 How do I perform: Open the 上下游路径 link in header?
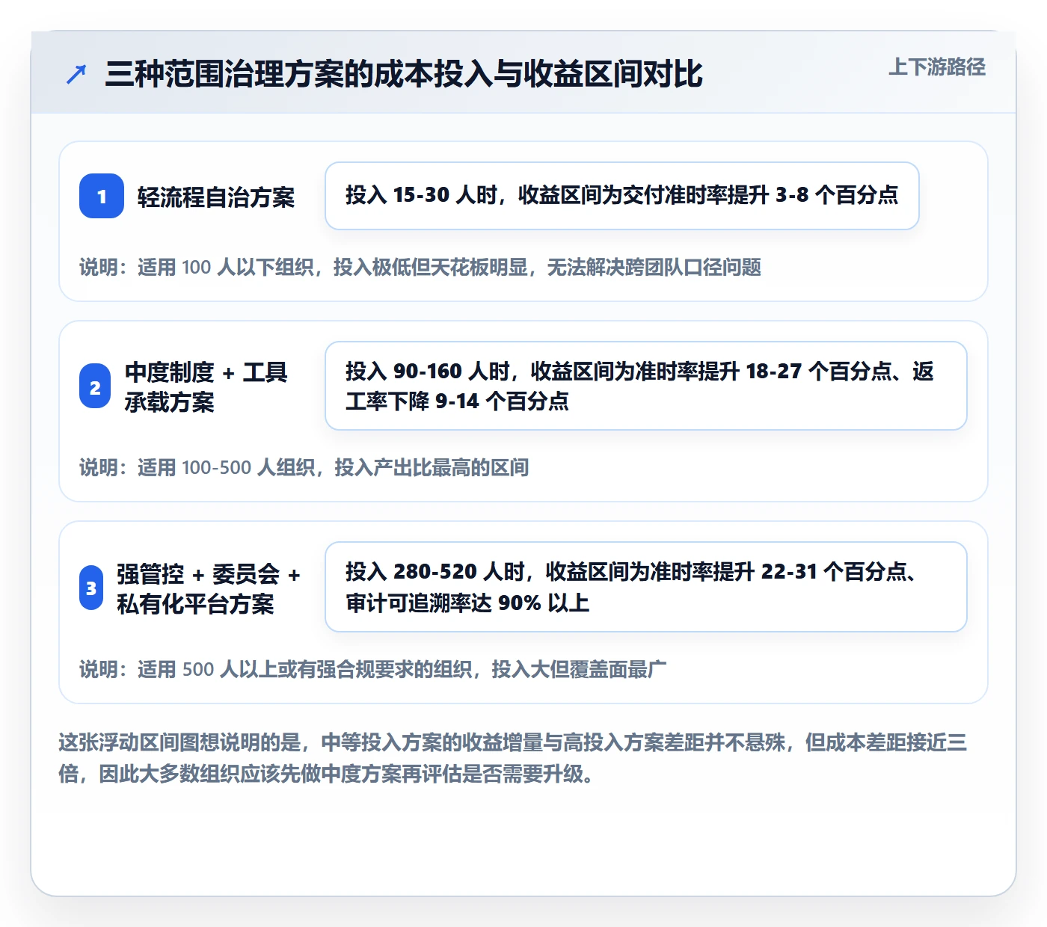937,67
